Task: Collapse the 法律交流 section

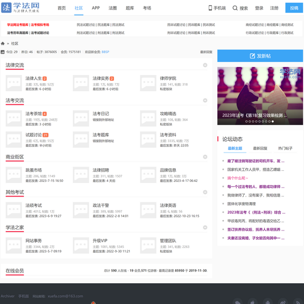Action: coord(205,65)
